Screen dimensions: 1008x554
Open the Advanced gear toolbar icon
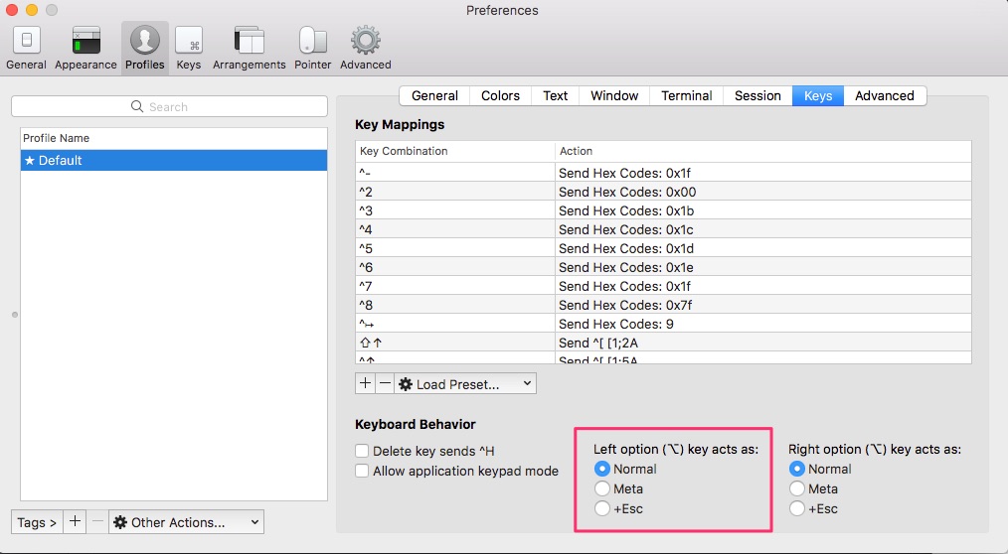coord(365,48)
